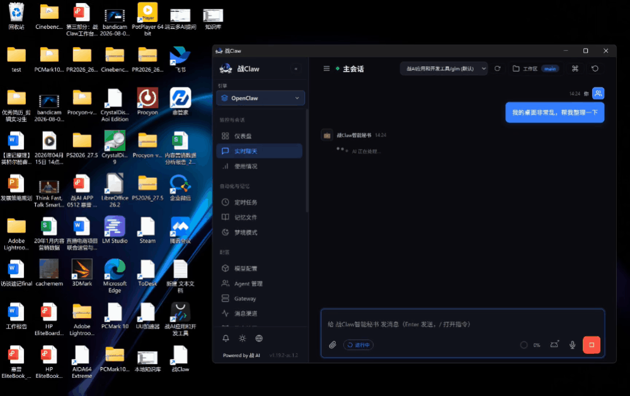Select the cachemem desktop image file
The width and height of the screenshot is (630, 396).
click(49, 273)
